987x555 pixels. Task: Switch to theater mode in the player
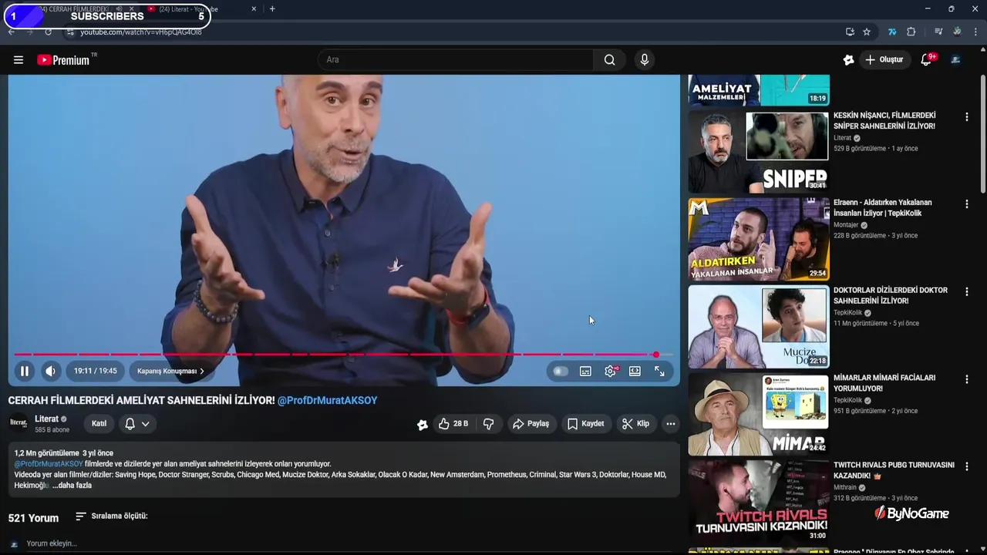[635, 371]
